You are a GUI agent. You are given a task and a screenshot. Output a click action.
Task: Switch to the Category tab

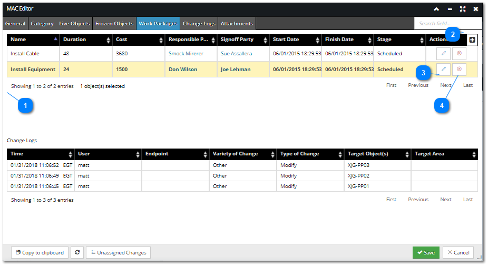[42, 24]
